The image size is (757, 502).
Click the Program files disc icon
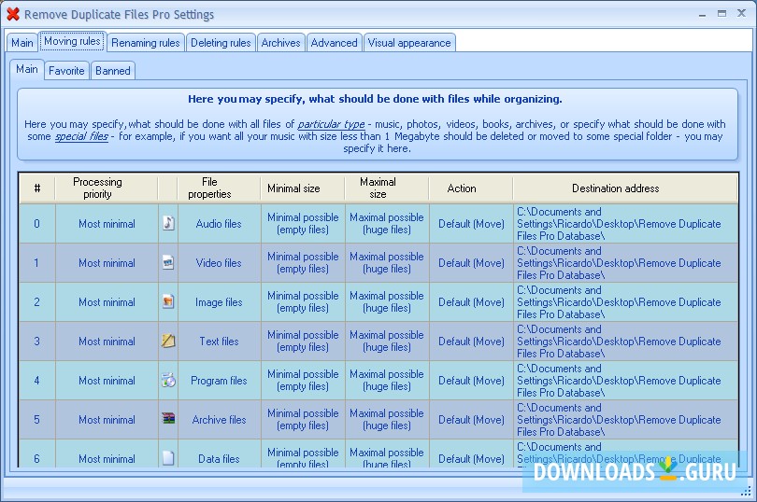coord(168,380)
